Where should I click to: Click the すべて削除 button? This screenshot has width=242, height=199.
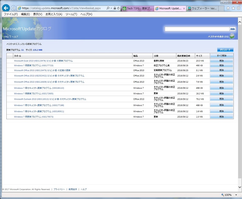click(222, 56)
